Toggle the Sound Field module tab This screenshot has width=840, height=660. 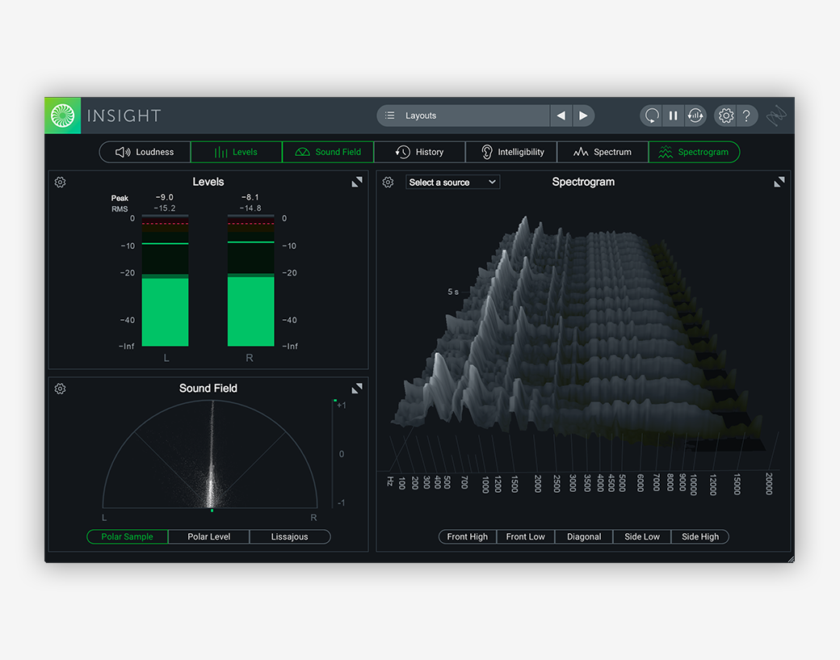pyautogui.click(x=328, y=152)
